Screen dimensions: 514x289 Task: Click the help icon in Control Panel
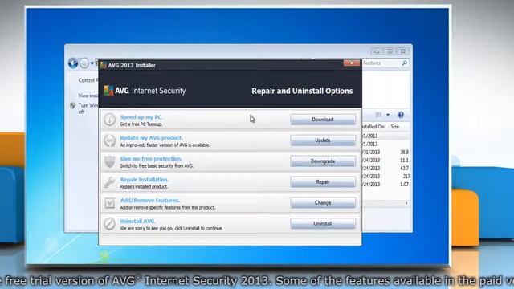coord(401,115)
